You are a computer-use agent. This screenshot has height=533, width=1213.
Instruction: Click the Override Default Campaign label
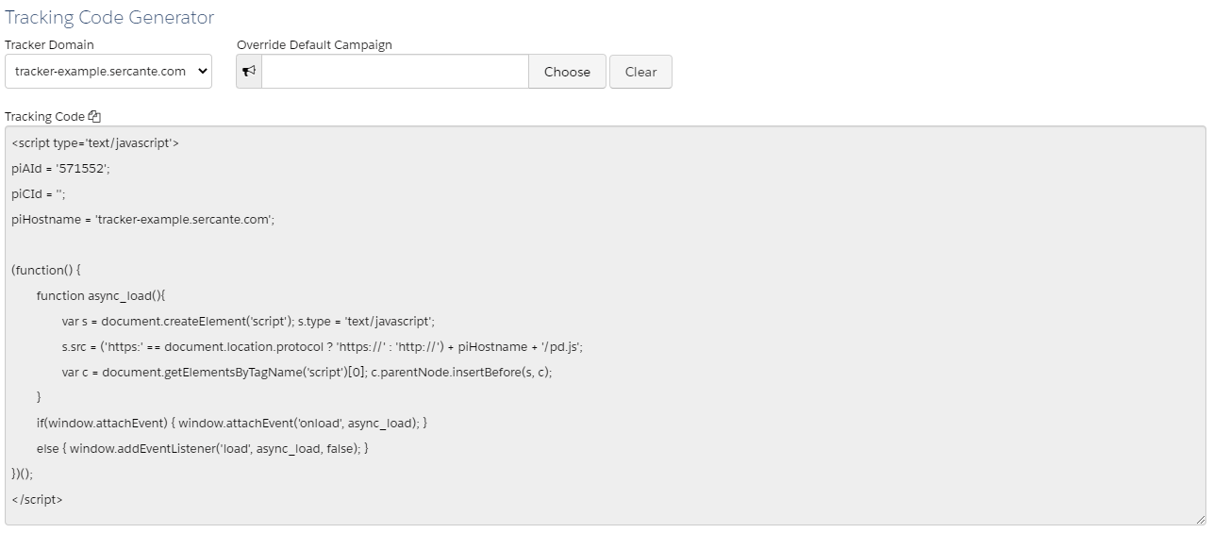pyautogui.click(x=314, y=44)
